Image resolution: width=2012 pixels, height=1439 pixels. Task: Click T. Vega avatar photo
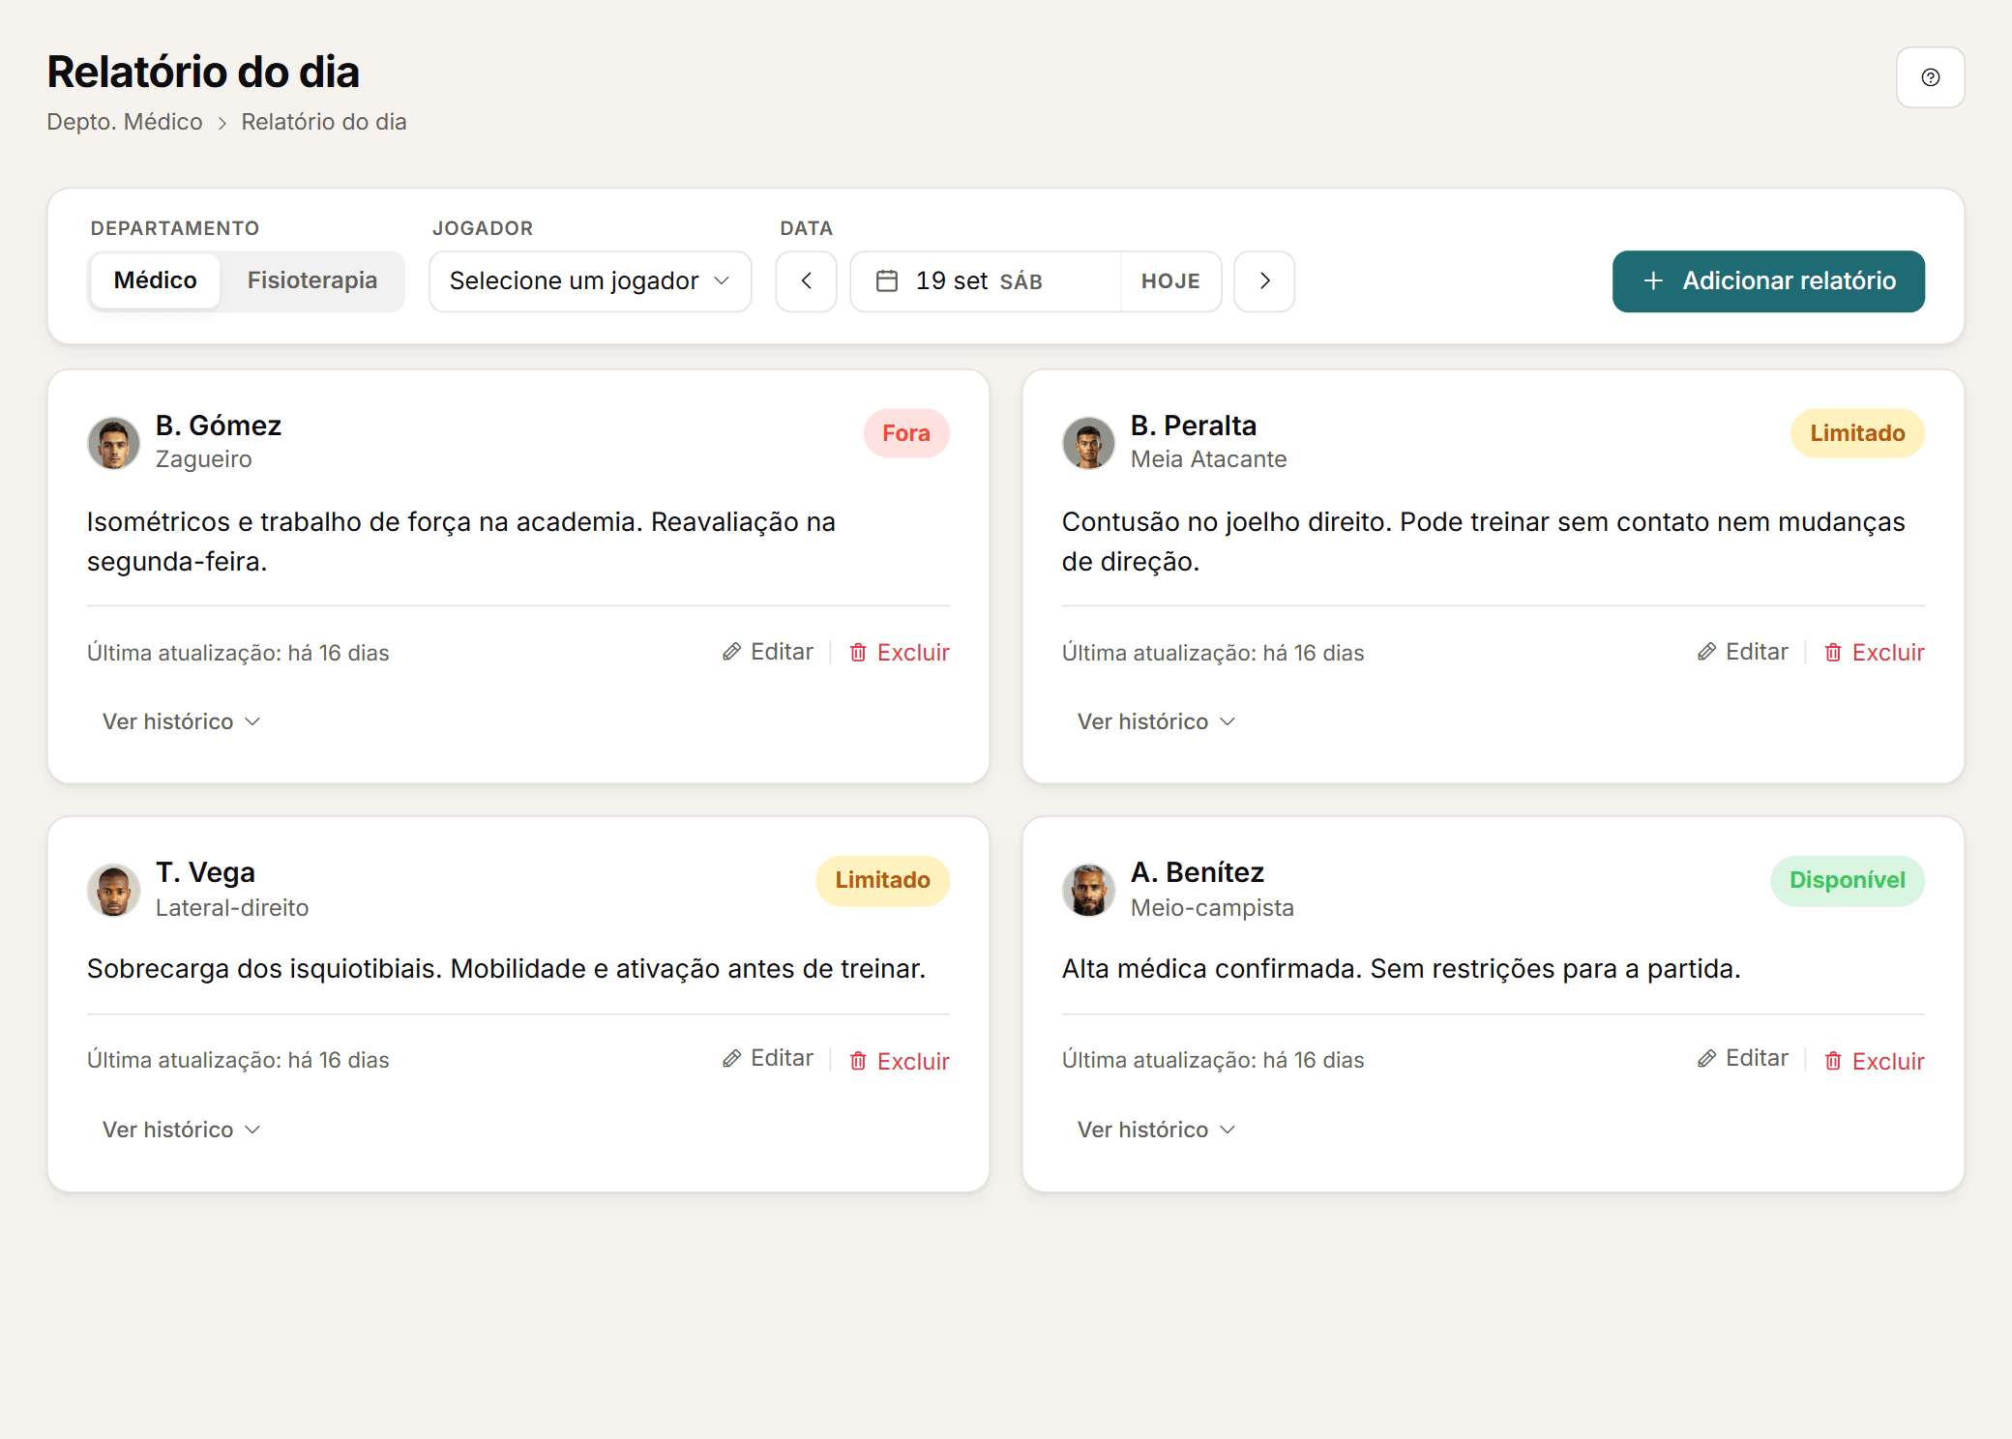[x=113, y=890]
